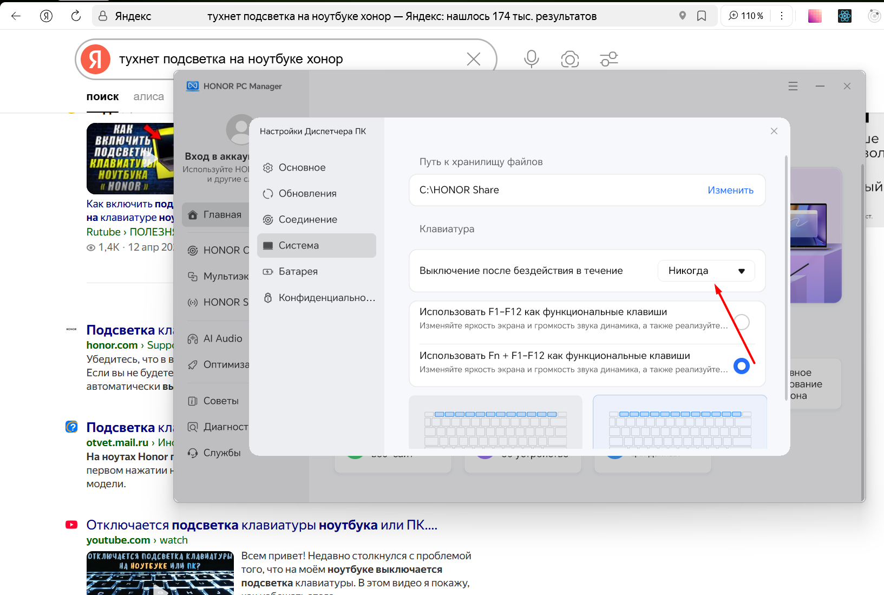Click the right highlighted keyboard layout thumbnail

(680, 422)
